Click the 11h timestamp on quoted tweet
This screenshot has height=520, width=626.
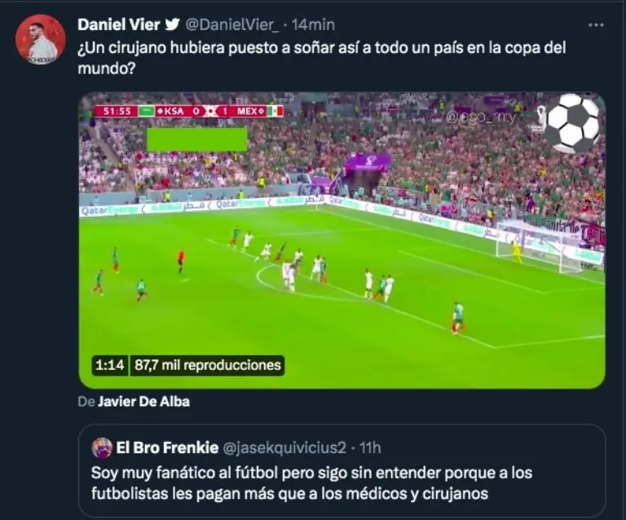coord(370,447)
